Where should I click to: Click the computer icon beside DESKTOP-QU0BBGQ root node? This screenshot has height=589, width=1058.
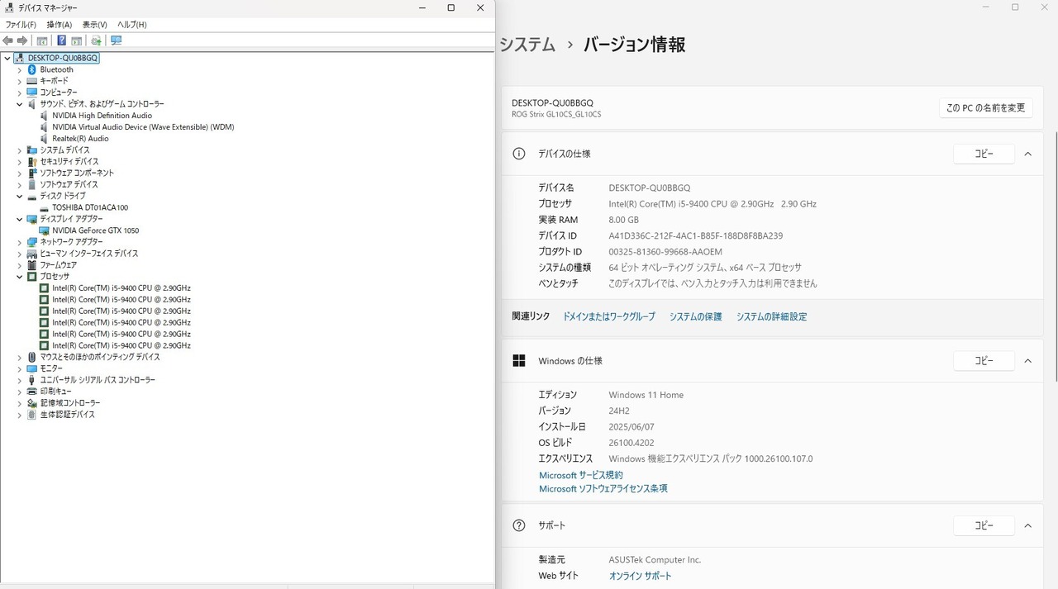(19, 58)
